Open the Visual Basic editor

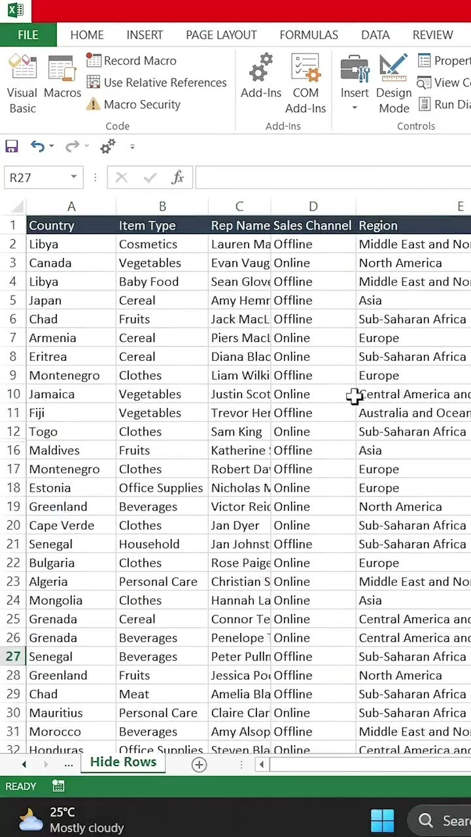coord(22,84)
